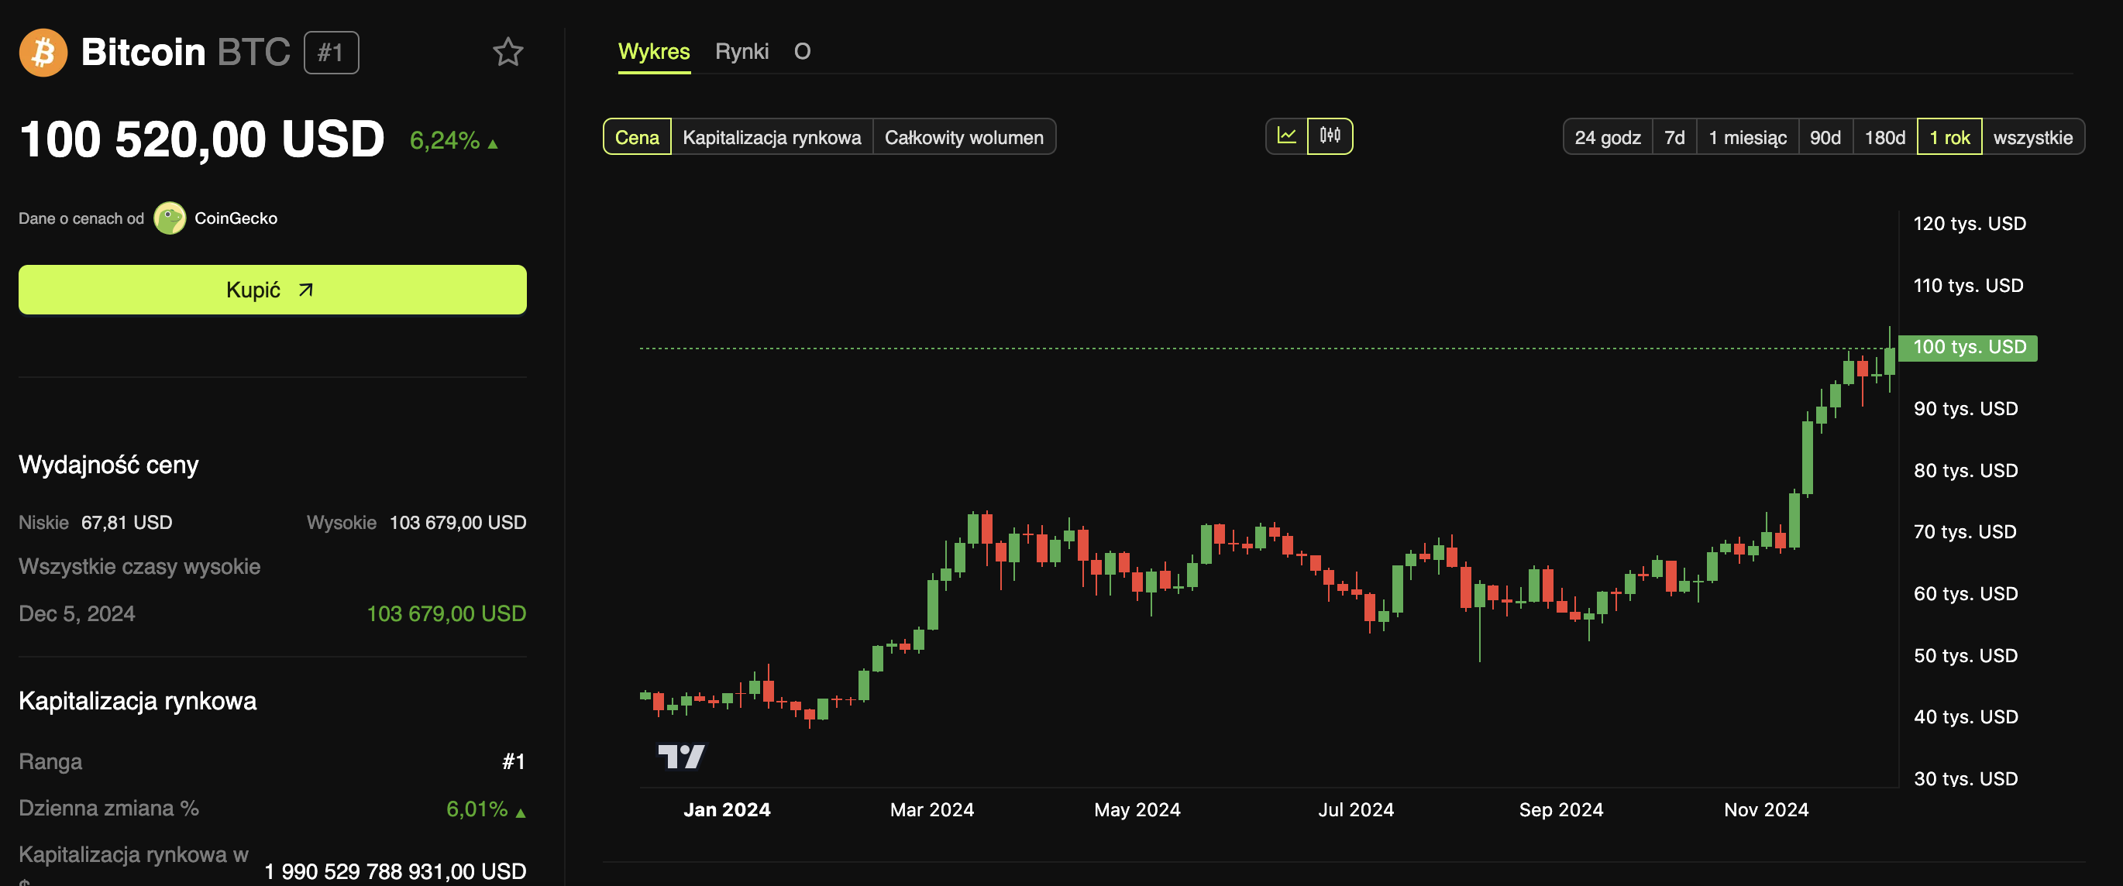Click the CoinGecko gecko logo

[170, 218]
